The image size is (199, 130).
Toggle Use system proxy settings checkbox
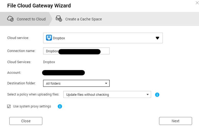[x=9, y=106]
